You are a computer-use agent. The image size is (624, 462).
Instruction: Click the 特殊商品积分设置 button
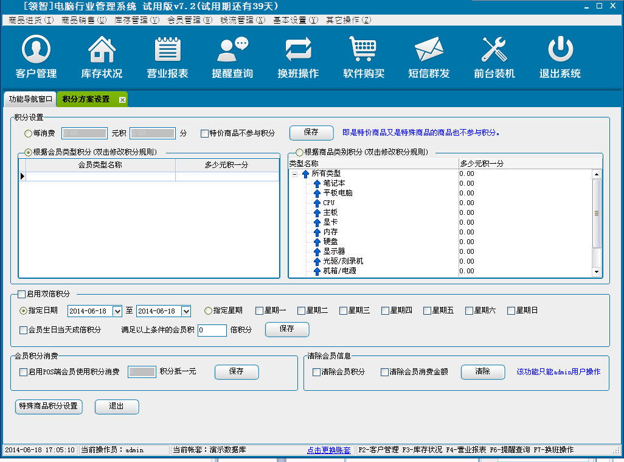tap(49, 406)
